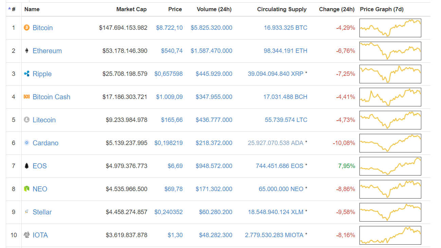The image size is (441, 248).
Task: Click the Price Graph (7d) header
Action: point(382,9)
